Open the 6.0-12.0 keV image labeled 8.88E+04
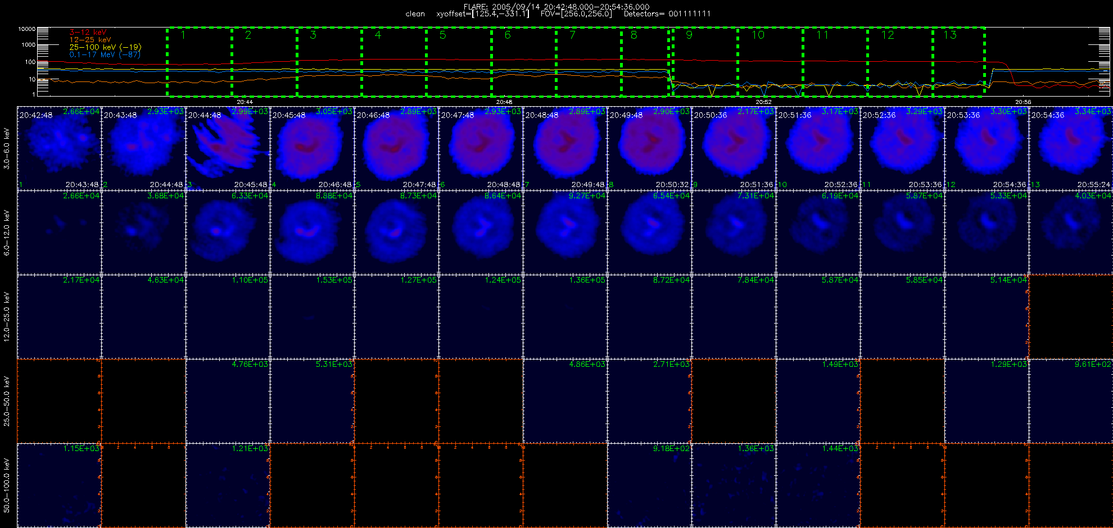Viewport: 1113px width, 528px height. [x=313, y=233]
